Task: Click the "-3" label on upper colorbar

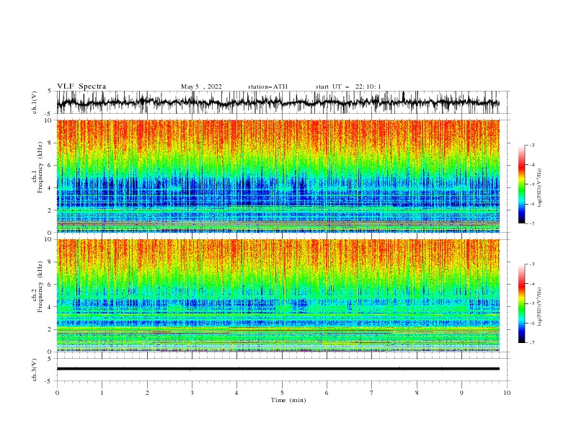Action: 531,145
